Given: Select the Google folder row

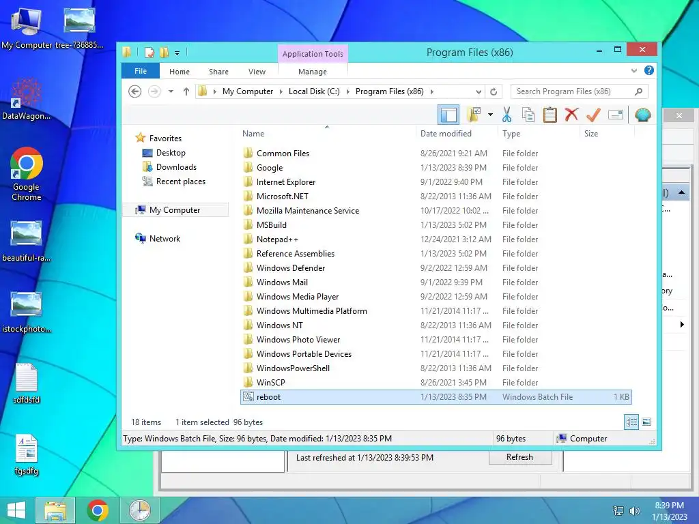Looking at the screenshot, I should point(436,168).
